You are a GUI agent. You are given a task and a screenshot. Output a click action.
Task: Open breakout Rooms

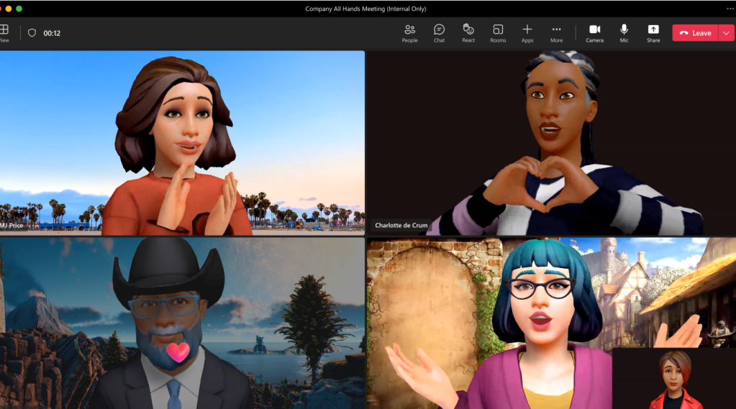(x=498, y=32)
